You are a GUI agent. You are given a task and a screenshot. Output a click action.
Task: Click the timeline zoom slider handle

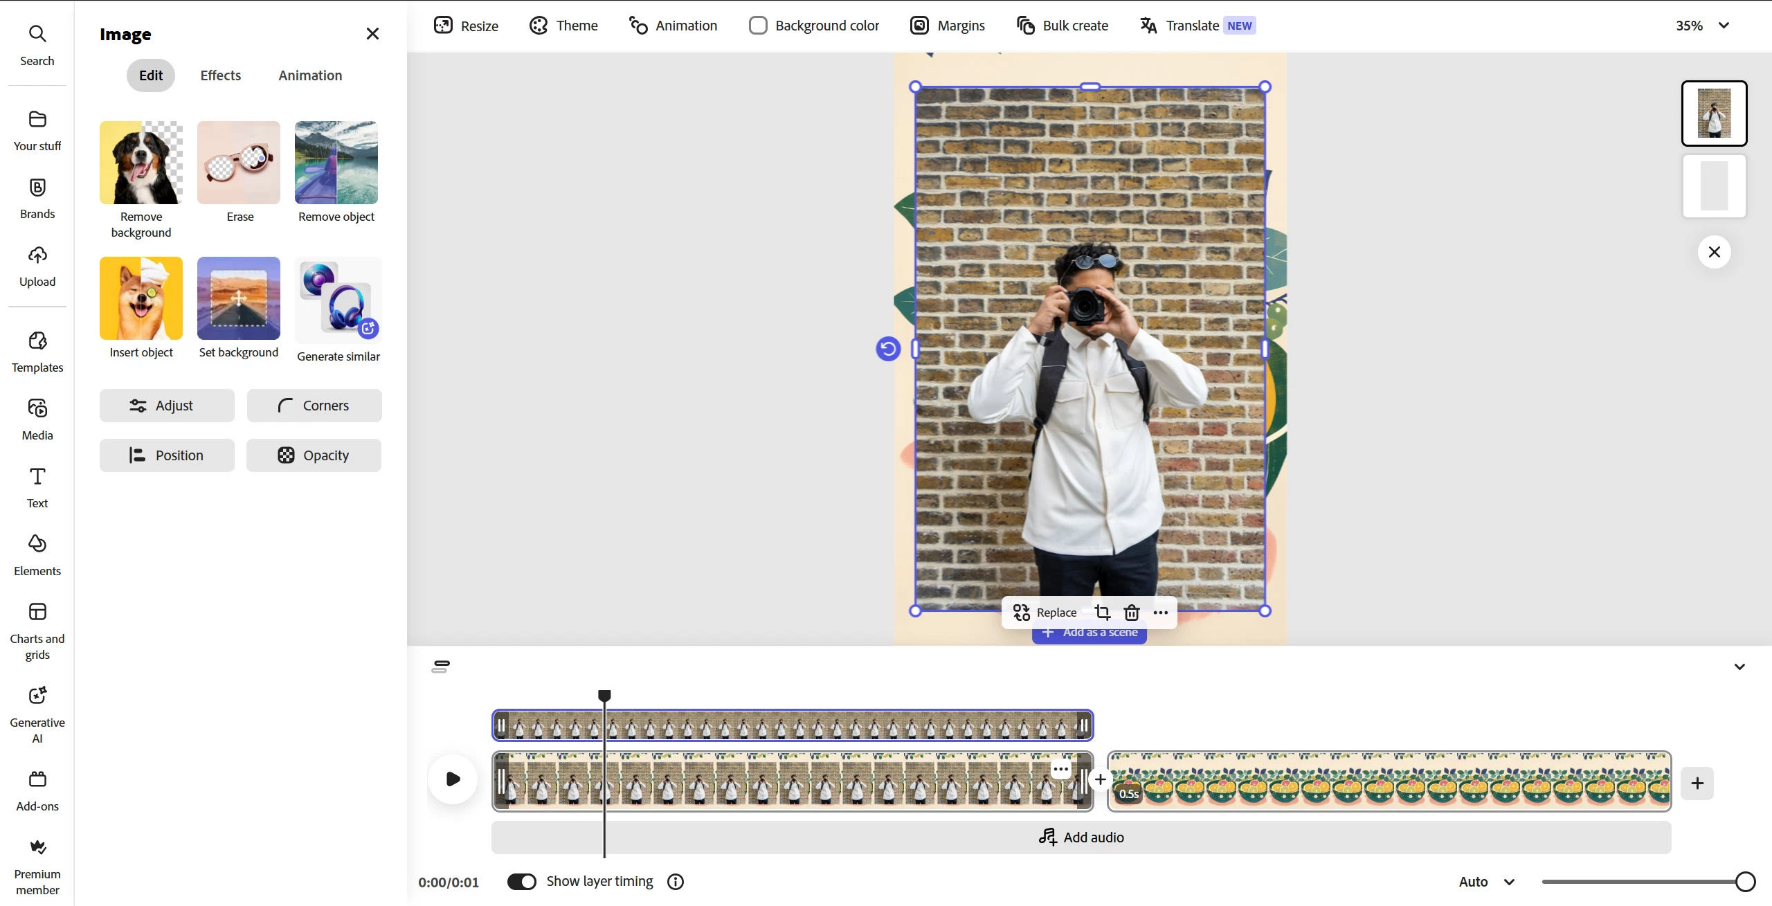tap(1745, 882)
